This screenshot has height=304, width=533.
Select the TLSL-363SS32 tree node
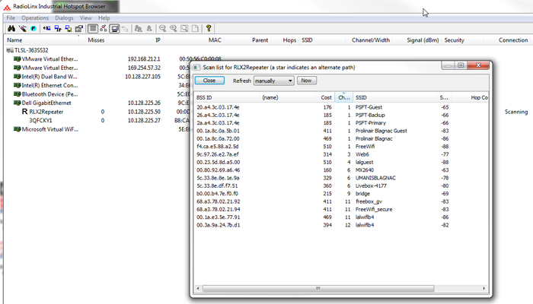pos(31,50)
